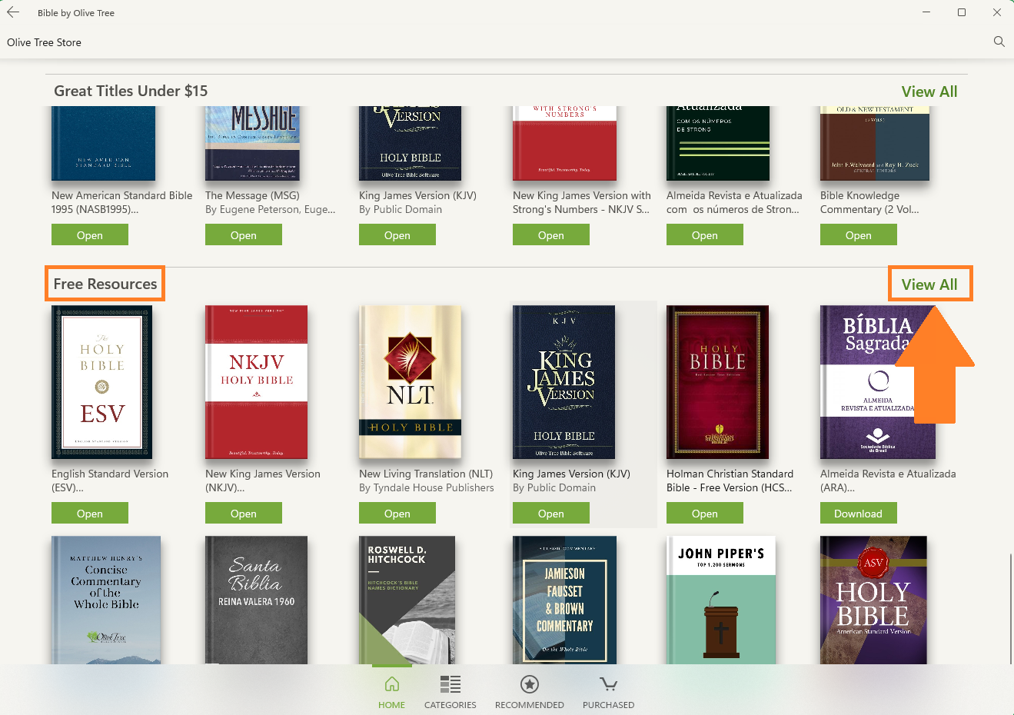
Task: Download Almeida Revista e Atualizada (ARA)
Action: [x=859, y=513]
